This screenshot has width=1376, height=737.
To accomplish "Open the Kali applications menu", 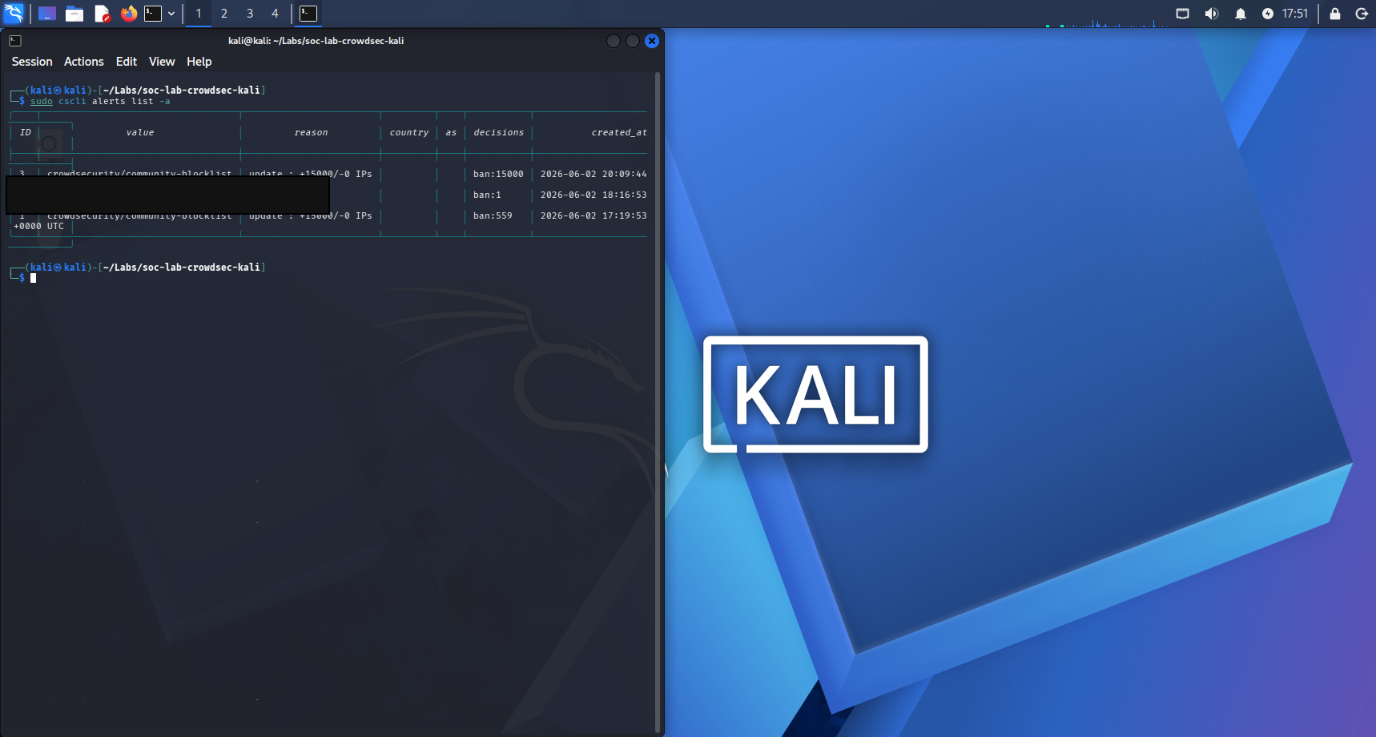I will pyautogui.click(x=14, y=14).
